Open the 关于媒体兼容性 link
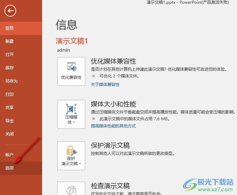The height and width of the screenshot is (195, 237). click(105, 84)
